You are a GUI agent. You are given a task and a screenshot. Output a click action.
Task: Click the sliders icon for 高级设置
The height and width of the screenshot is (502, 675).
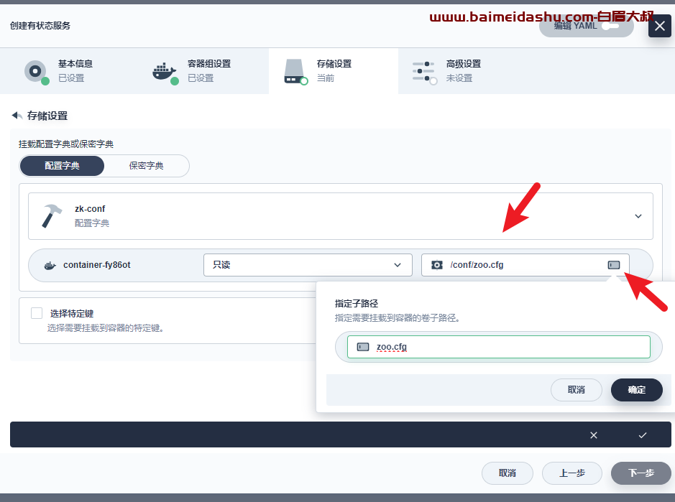(423, 71)
